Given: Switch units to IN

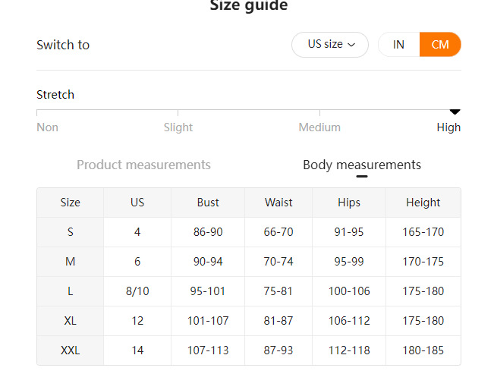Looking at the screenshot, I should 398,45.
